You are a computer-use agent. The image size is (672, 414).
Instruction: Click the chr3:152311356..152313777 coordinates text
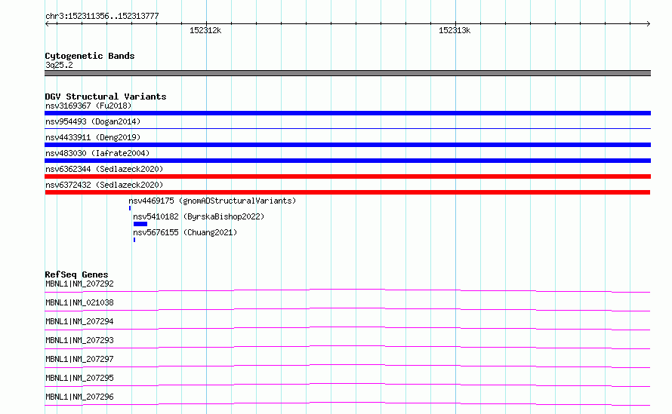(102, 17)
